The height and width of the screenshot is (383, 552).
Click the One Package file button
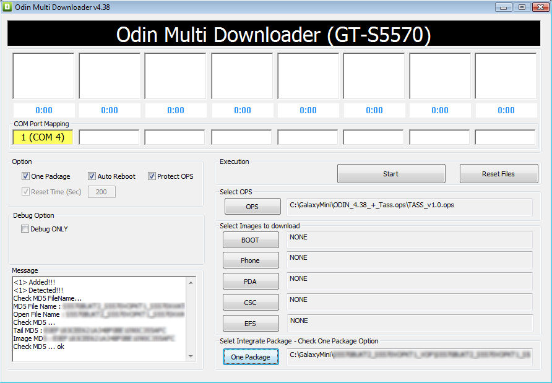point(250,357)
